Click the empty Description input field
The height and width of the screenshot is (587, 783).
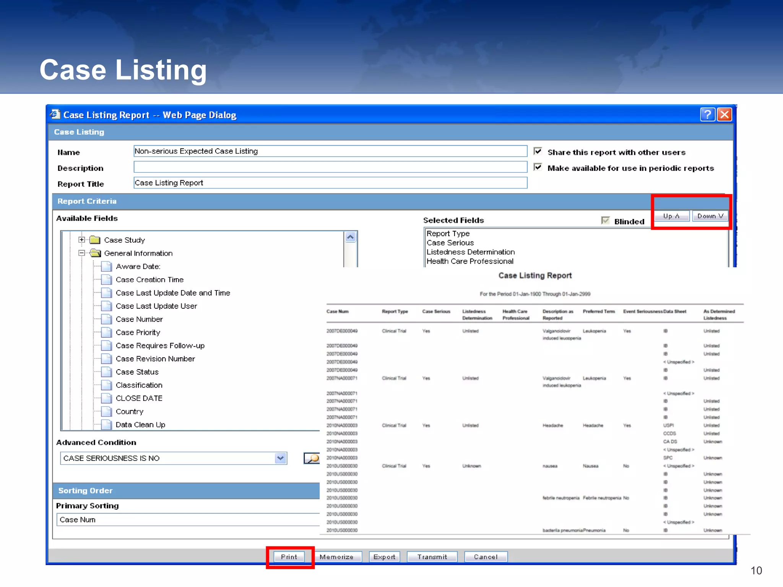point(330,167)
